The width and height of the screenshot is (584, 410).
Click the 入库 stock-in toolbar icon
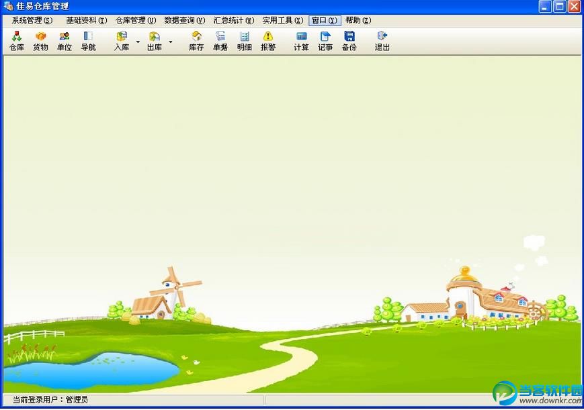tap(122, 41)
